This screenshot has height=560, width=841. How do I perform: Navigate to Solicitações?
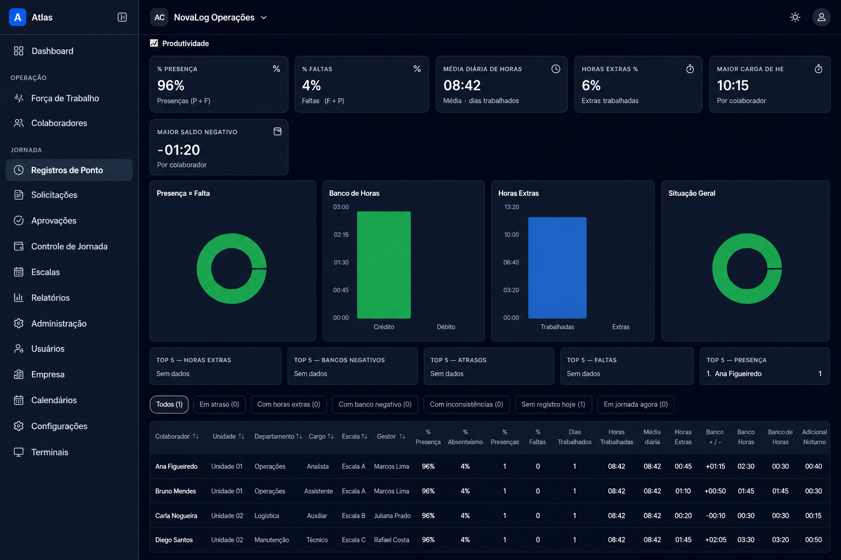[x=69, y=195]
